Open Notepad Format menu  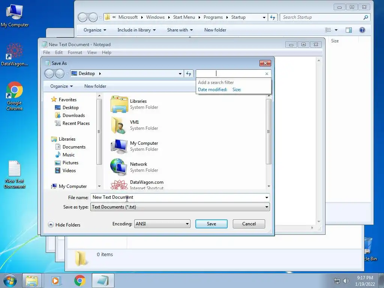coord(75,52)
